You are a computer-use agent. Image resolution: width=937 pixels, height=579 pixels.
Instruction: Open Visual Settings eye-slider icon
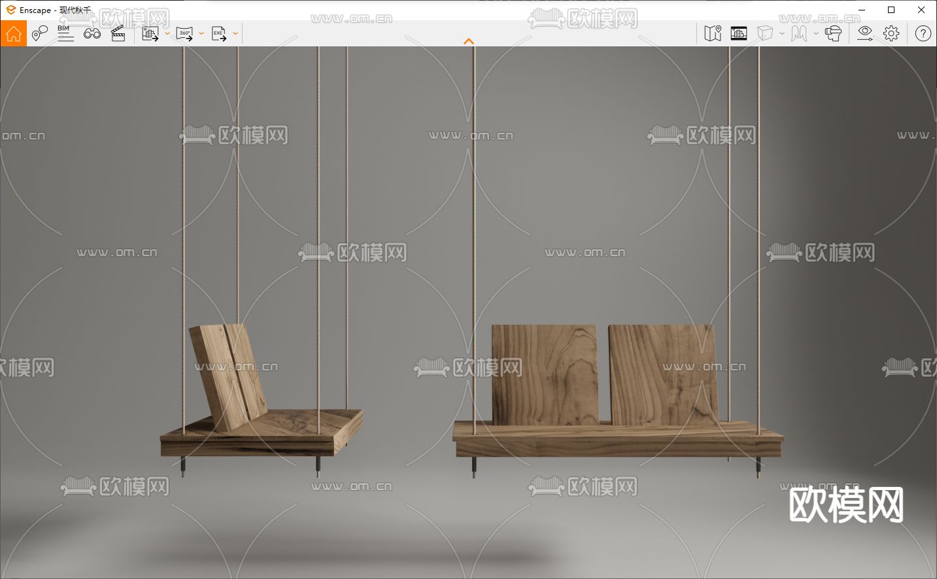click(x=865, y=33)
